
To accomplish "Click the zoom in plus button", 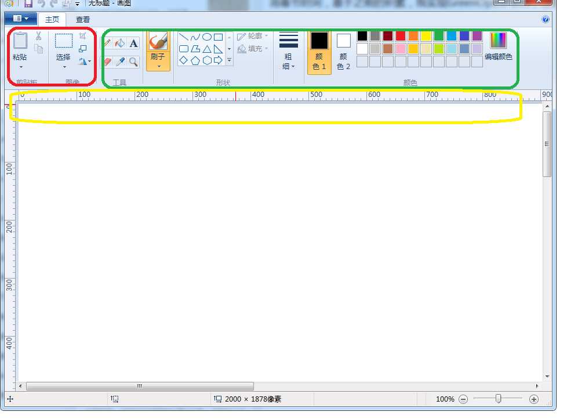I will click(534, 399).
